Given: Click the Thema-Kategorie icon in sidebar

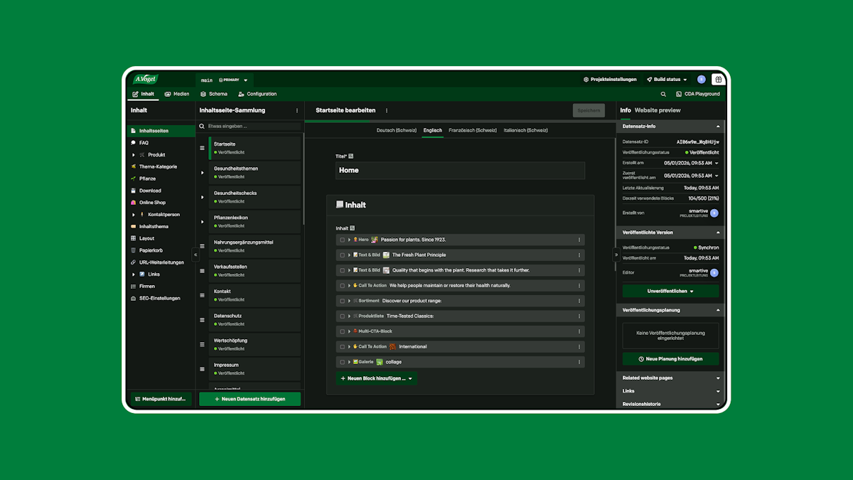Looking at the screenshot, I should point(133,167).
